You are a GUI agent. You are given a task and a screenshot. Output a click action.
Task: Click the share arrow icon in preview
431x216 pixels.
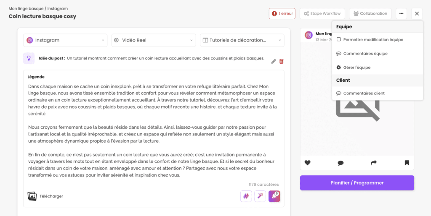(374, 163)
